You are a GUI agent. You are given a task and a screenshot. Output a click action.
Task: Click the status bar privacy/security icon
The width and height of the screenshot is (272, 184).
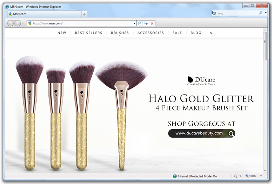click(x=236, y=176)
